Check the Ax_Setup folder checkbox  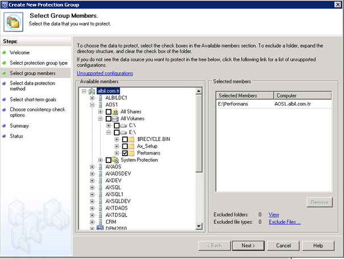[125, 146]
